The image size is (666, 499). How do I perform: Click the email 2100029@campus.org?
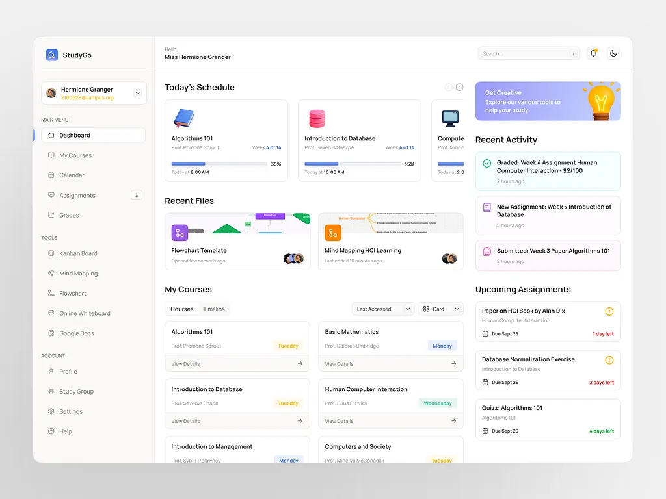(88, 97)
